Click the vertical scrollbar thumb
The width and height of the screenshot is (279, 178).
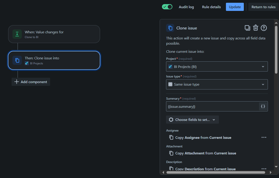276,50
